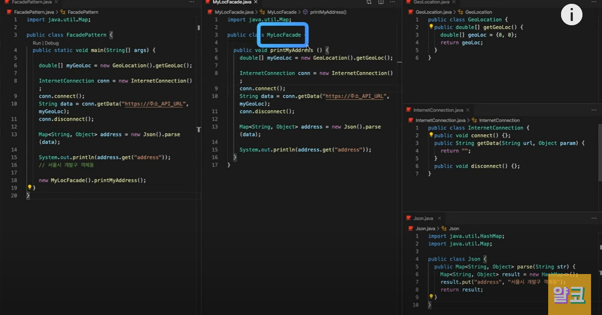Open more actions in InternetConnection editor group
The image size is (602, 315).
point(593,110)
